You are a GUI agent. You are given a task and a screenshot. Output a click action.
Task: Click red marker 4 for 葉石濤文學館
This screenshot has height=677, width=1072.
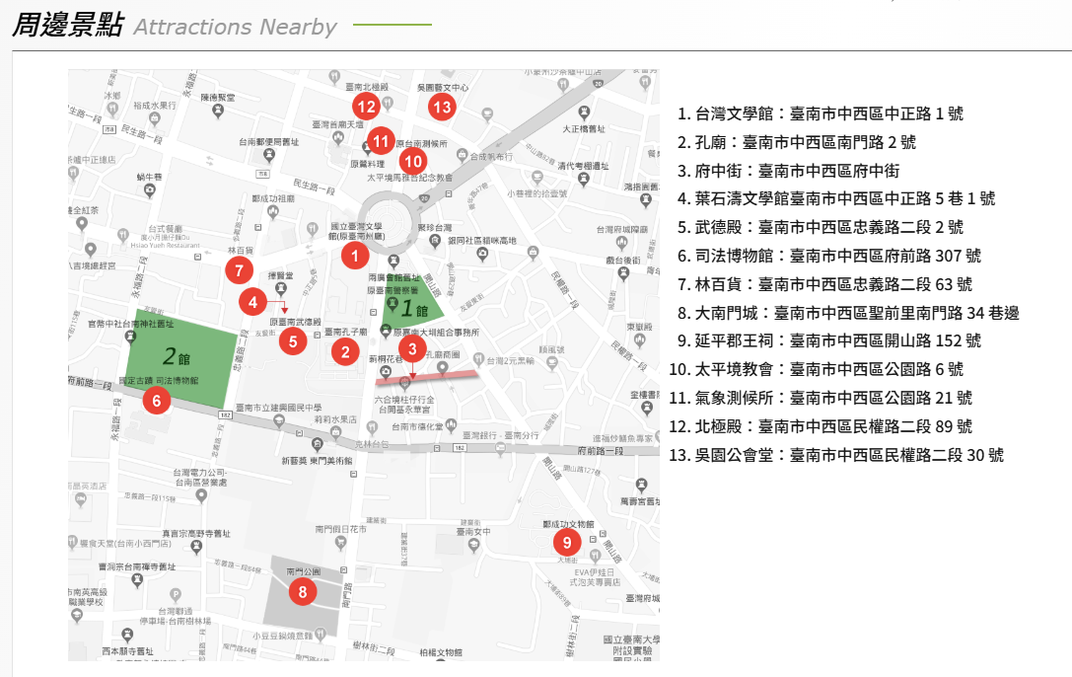[253, 302]
